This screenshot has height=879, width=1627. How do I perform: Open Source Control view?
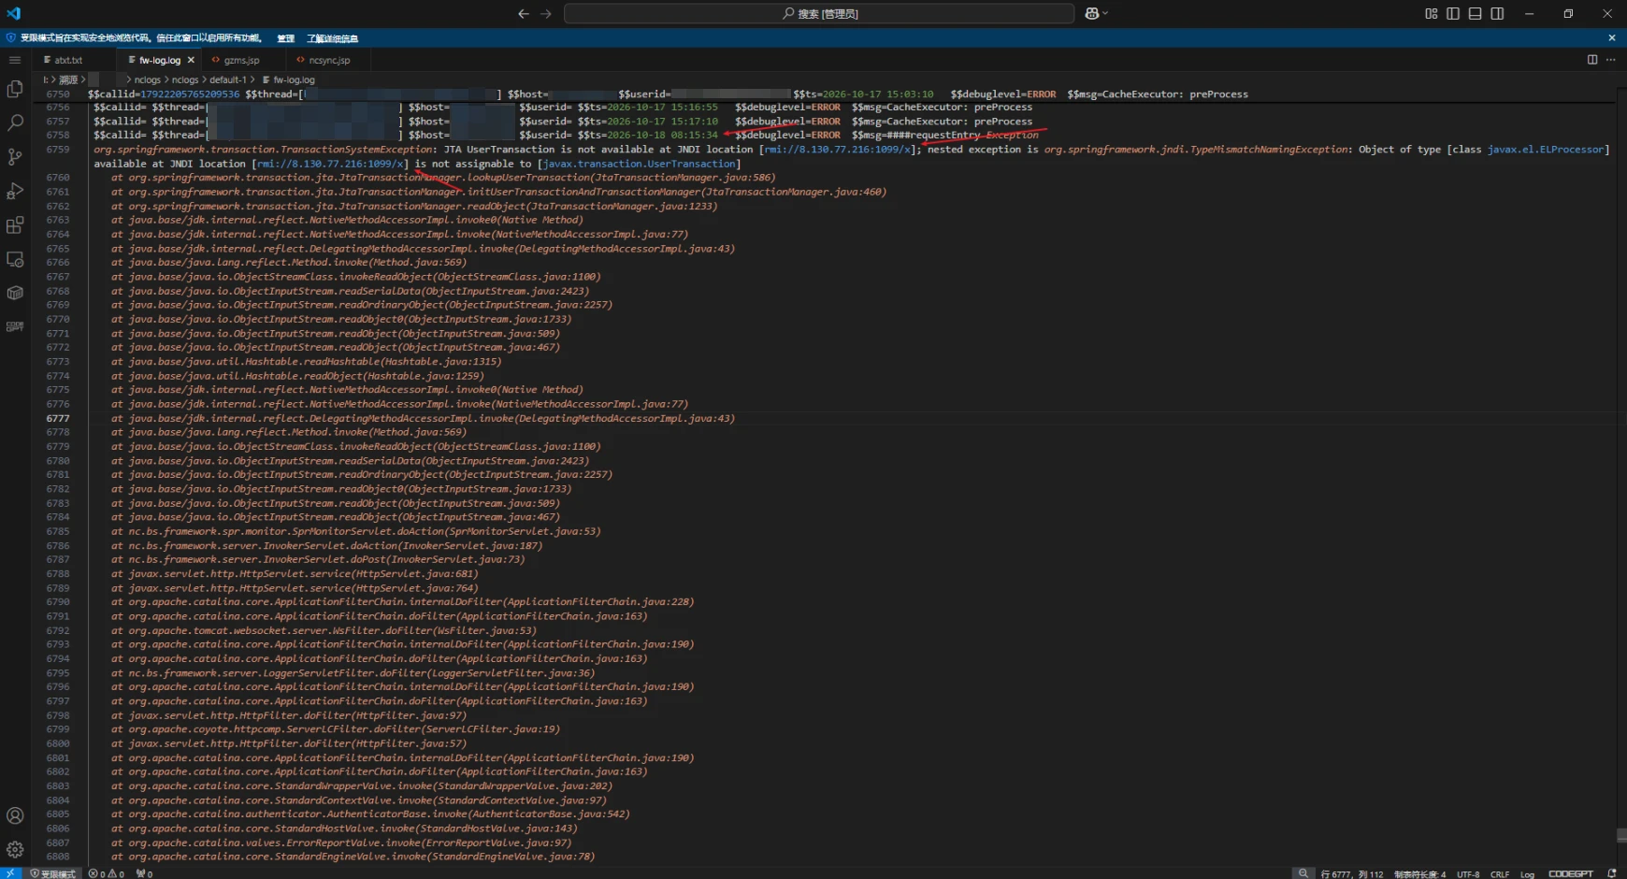(x=15, y=157)
